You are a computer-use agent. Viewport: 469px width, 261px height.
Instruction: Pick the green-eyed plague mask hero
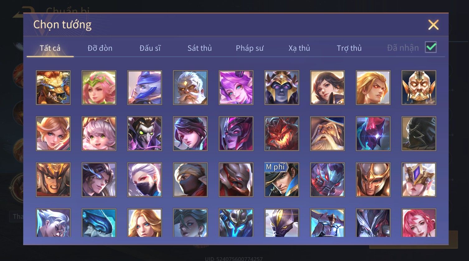pyautogui.click(x=144, y=134)
